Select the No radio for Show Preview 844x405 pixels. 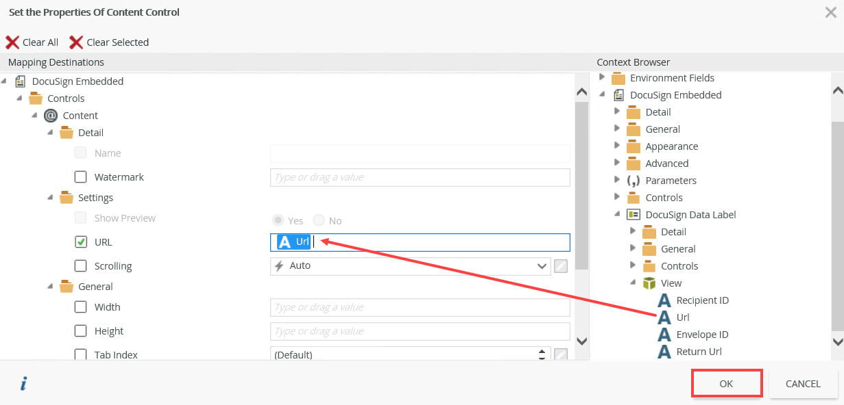[x=319, y=220]
